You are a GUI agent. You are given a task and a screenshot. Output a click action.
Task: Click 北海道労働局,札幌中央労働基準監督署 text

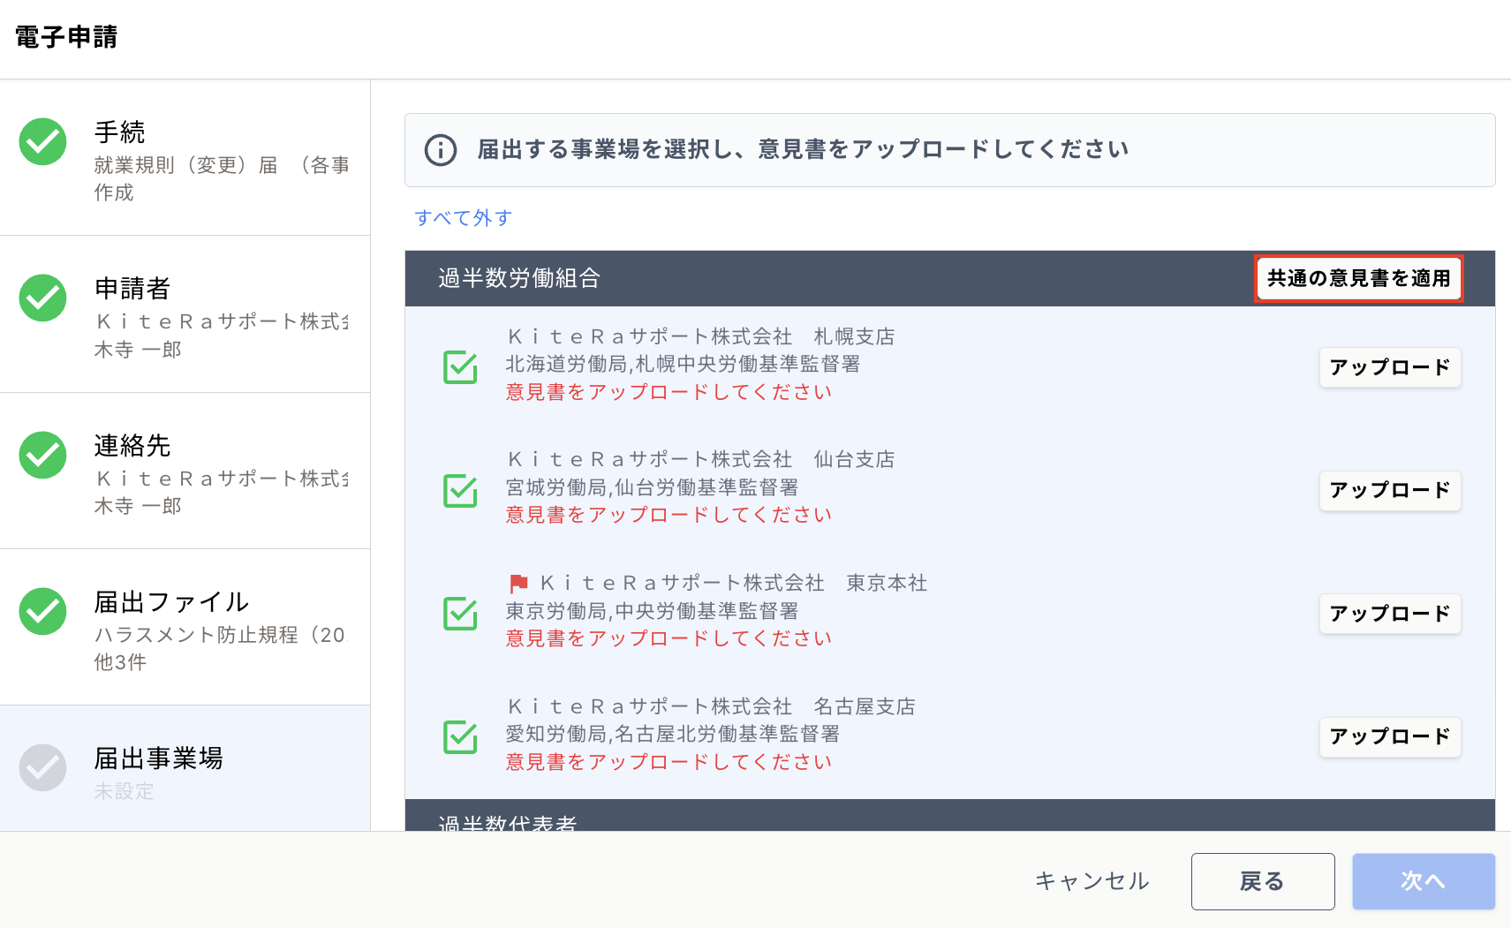pos(683,364)
